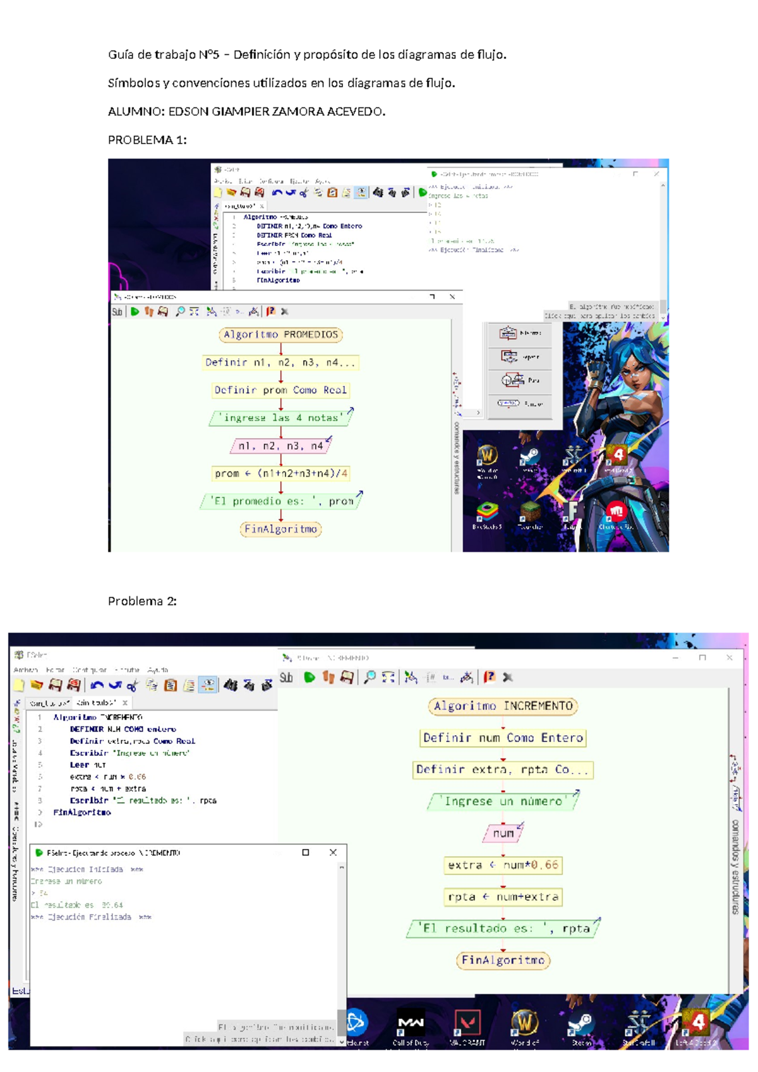
Task: Open the Archivo menu in lower PSeInt window
Action: (x=26, y=670)
